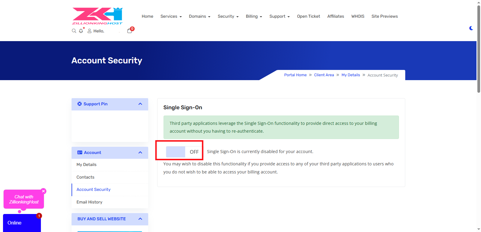The width and height of the screenshot is (481, 232).
Task: Open the notifications bell icon
Action: click(x=81, y=31)
